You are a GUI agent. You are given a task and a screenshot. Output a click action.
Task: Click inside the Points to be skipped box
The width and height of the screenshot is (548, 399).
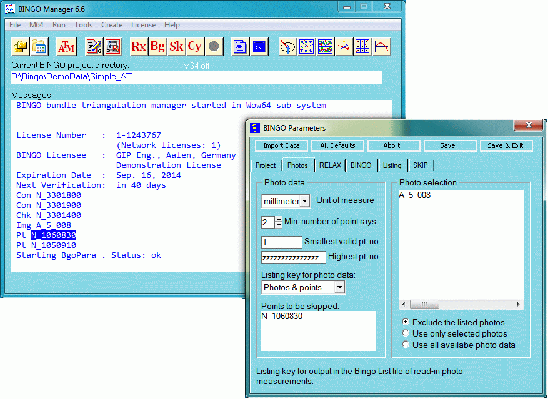click(x=319, y=331)
